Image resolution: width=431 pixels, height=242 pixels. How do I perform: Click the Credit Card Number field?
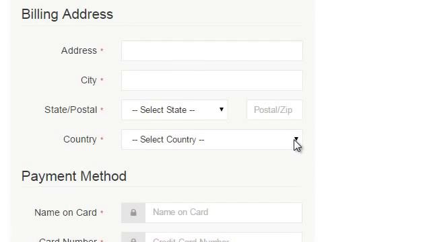[224, 237]
